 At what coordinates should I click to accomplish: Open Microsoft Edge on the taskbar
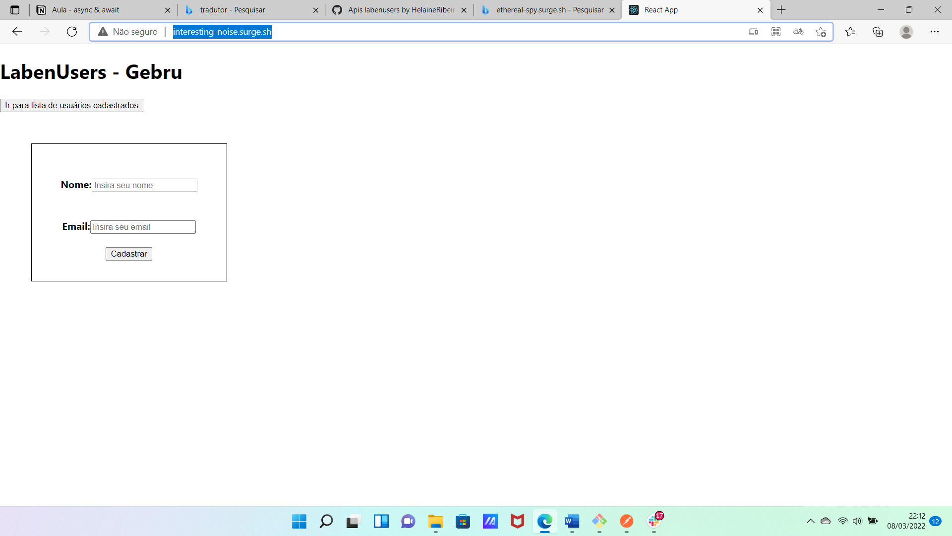pos(544,521)
